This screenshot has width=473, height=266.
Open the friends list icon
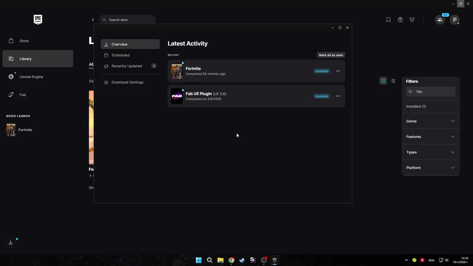440,20
